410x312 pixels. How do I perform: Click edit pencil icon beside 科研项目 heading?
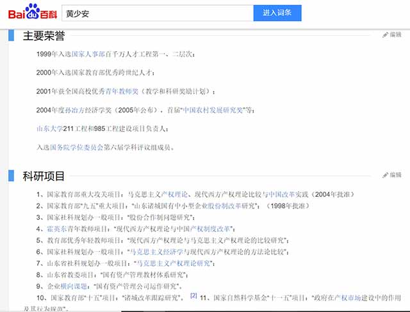tap(386, 175)
